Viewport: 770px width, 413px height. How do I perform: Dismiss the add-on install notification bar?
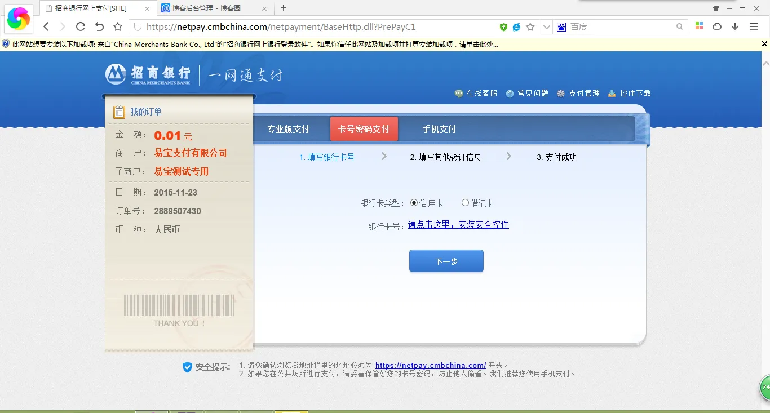tap(764, 44)
